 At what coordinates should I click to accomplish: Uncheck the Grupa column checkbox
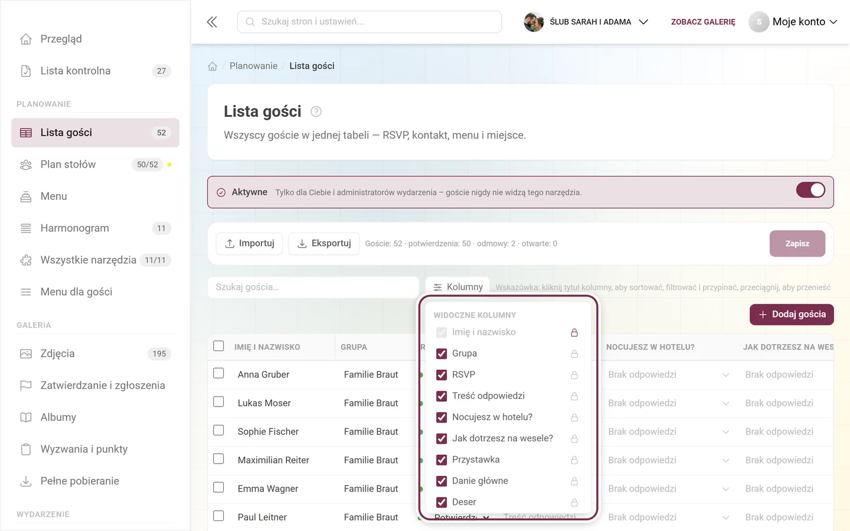pyautogui.click(x=442, y=353)
